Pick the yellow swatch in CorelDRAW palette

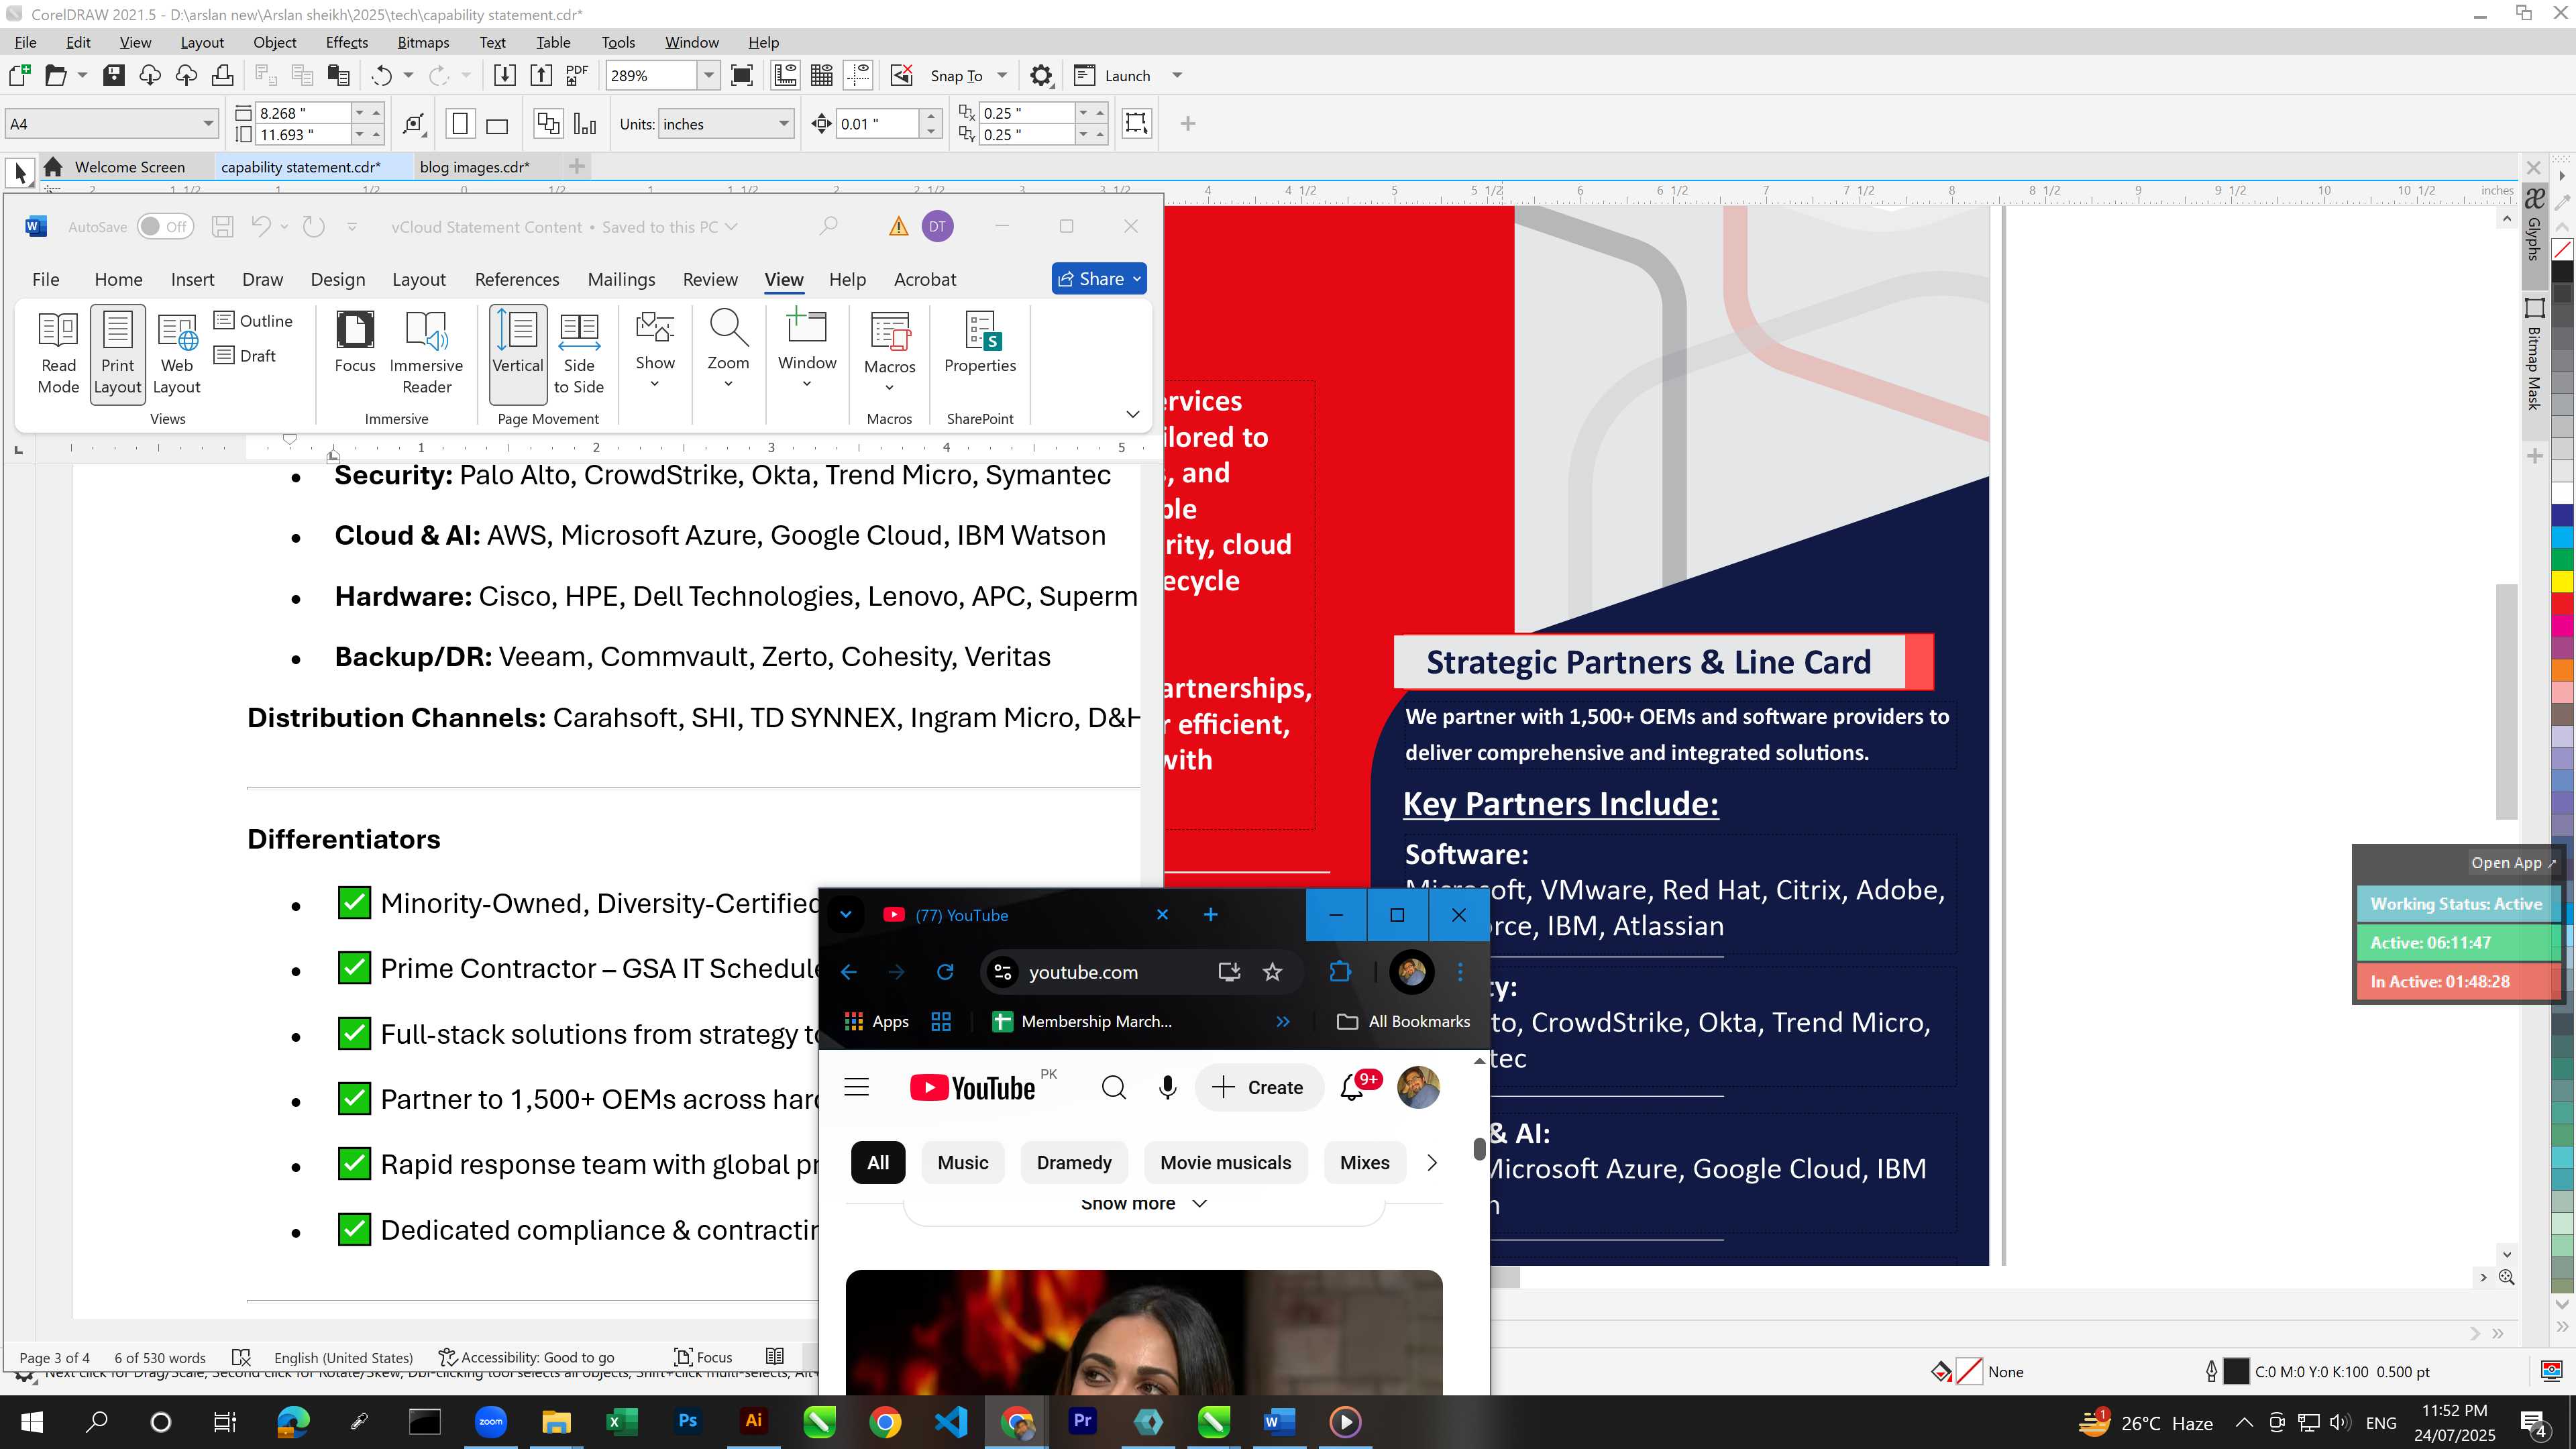[x=2562, y=581]
